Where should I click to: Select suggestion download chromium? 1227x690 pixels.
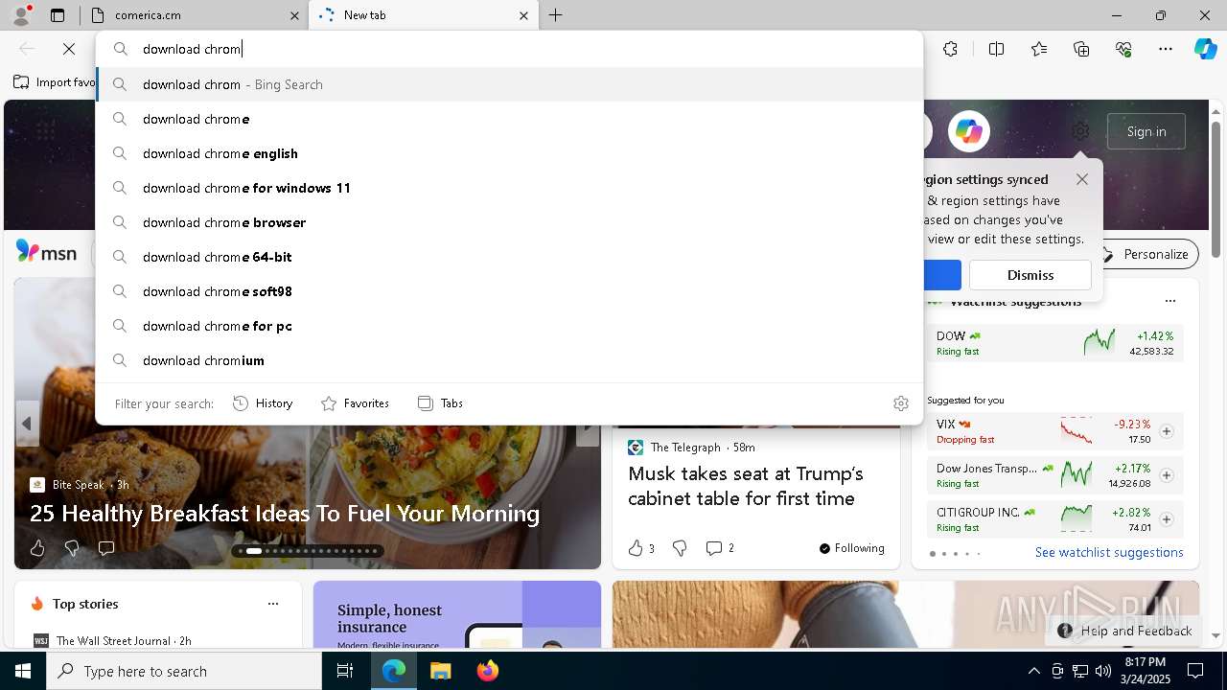[510, 360]
